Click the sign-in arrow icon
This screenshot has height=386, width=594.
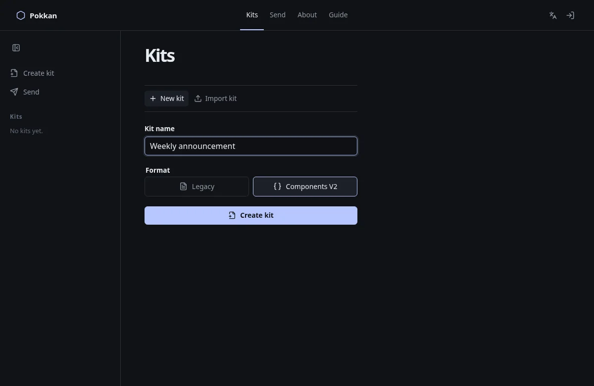pos(570,15)
